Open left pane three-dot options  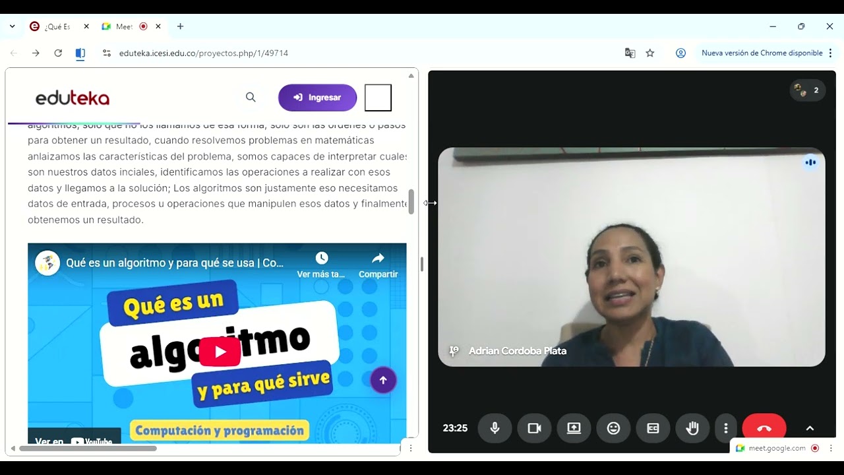[x=411, y=448]
